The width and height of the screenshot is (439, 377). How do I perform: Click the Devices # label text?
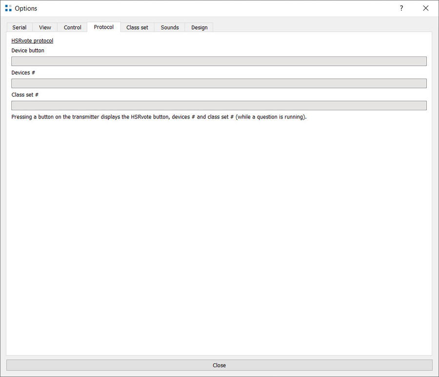23,73
